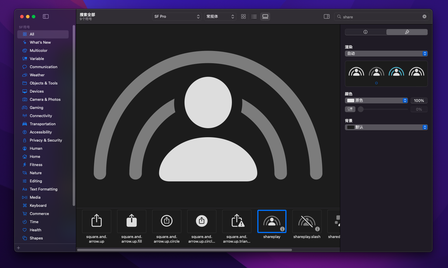Choose the hierarchical rendering preview
This screenshot has height=268, width=448.
click(x=376, y=72)
